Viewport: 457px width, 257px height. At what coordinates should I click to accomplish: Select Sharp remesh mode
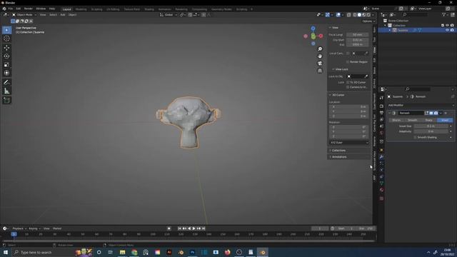coord(428,120)
